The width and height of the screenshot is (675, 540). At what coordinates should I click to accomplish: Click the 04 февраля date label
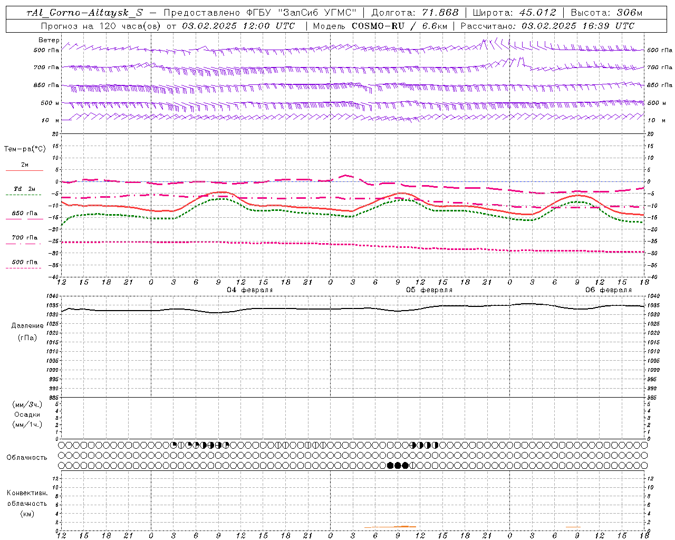pyautogui.click(x=250, y=290)
